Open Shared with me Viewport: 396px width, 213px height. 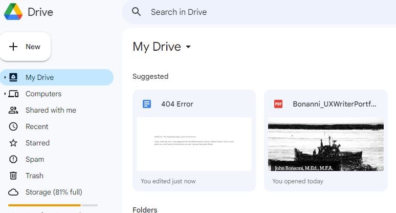51,110
